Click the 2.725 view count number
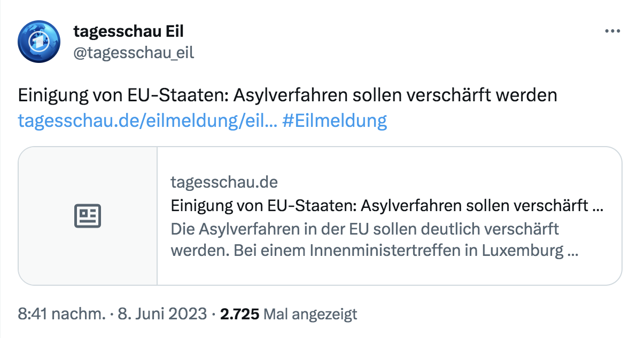 (240, 315)
